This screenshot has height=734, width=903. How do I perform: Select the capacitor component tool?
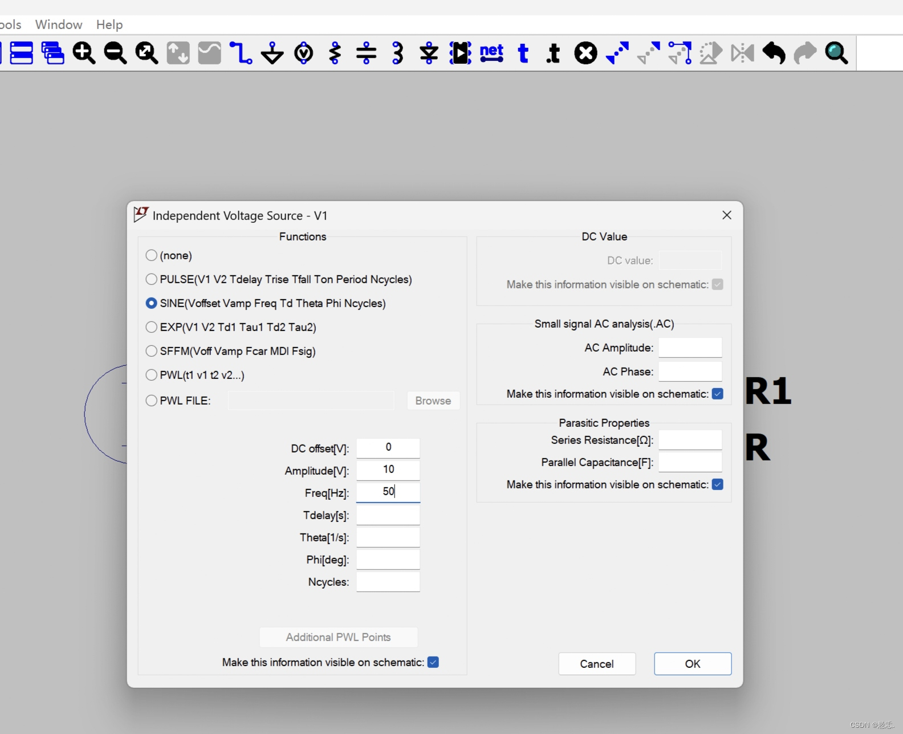366,53
